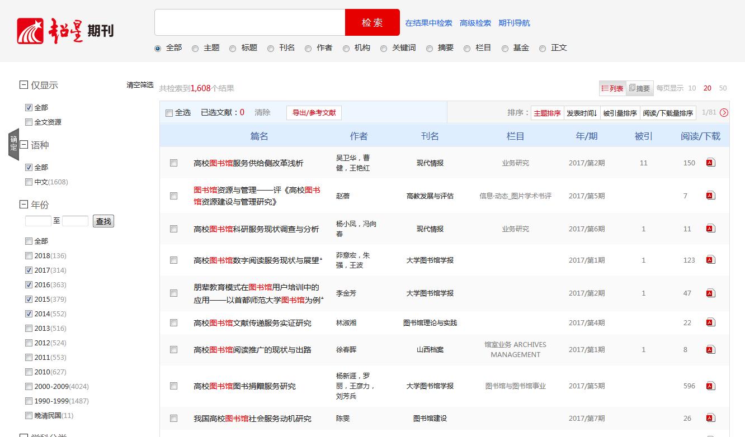Open journal 山西档案

[430, 350]
